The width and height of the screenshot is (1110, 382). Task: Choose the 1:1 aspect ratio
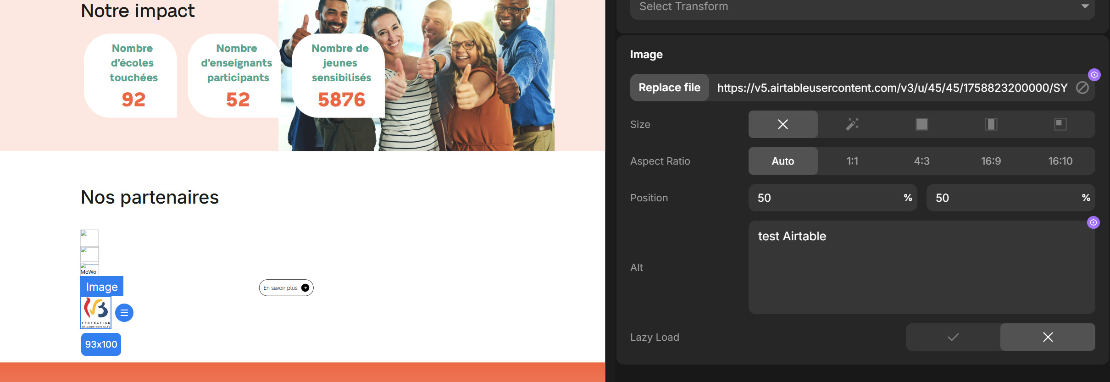coord(852,161)
